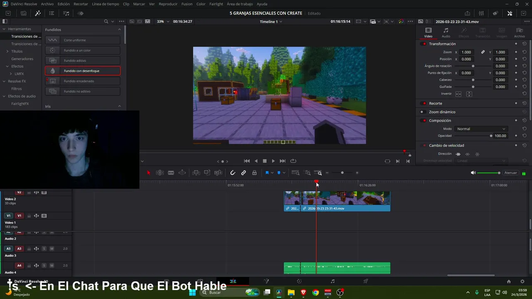Toggle timeline Snapping magnet icon
The height and width of the screenshot is (299, 532).
coord(233,173)
